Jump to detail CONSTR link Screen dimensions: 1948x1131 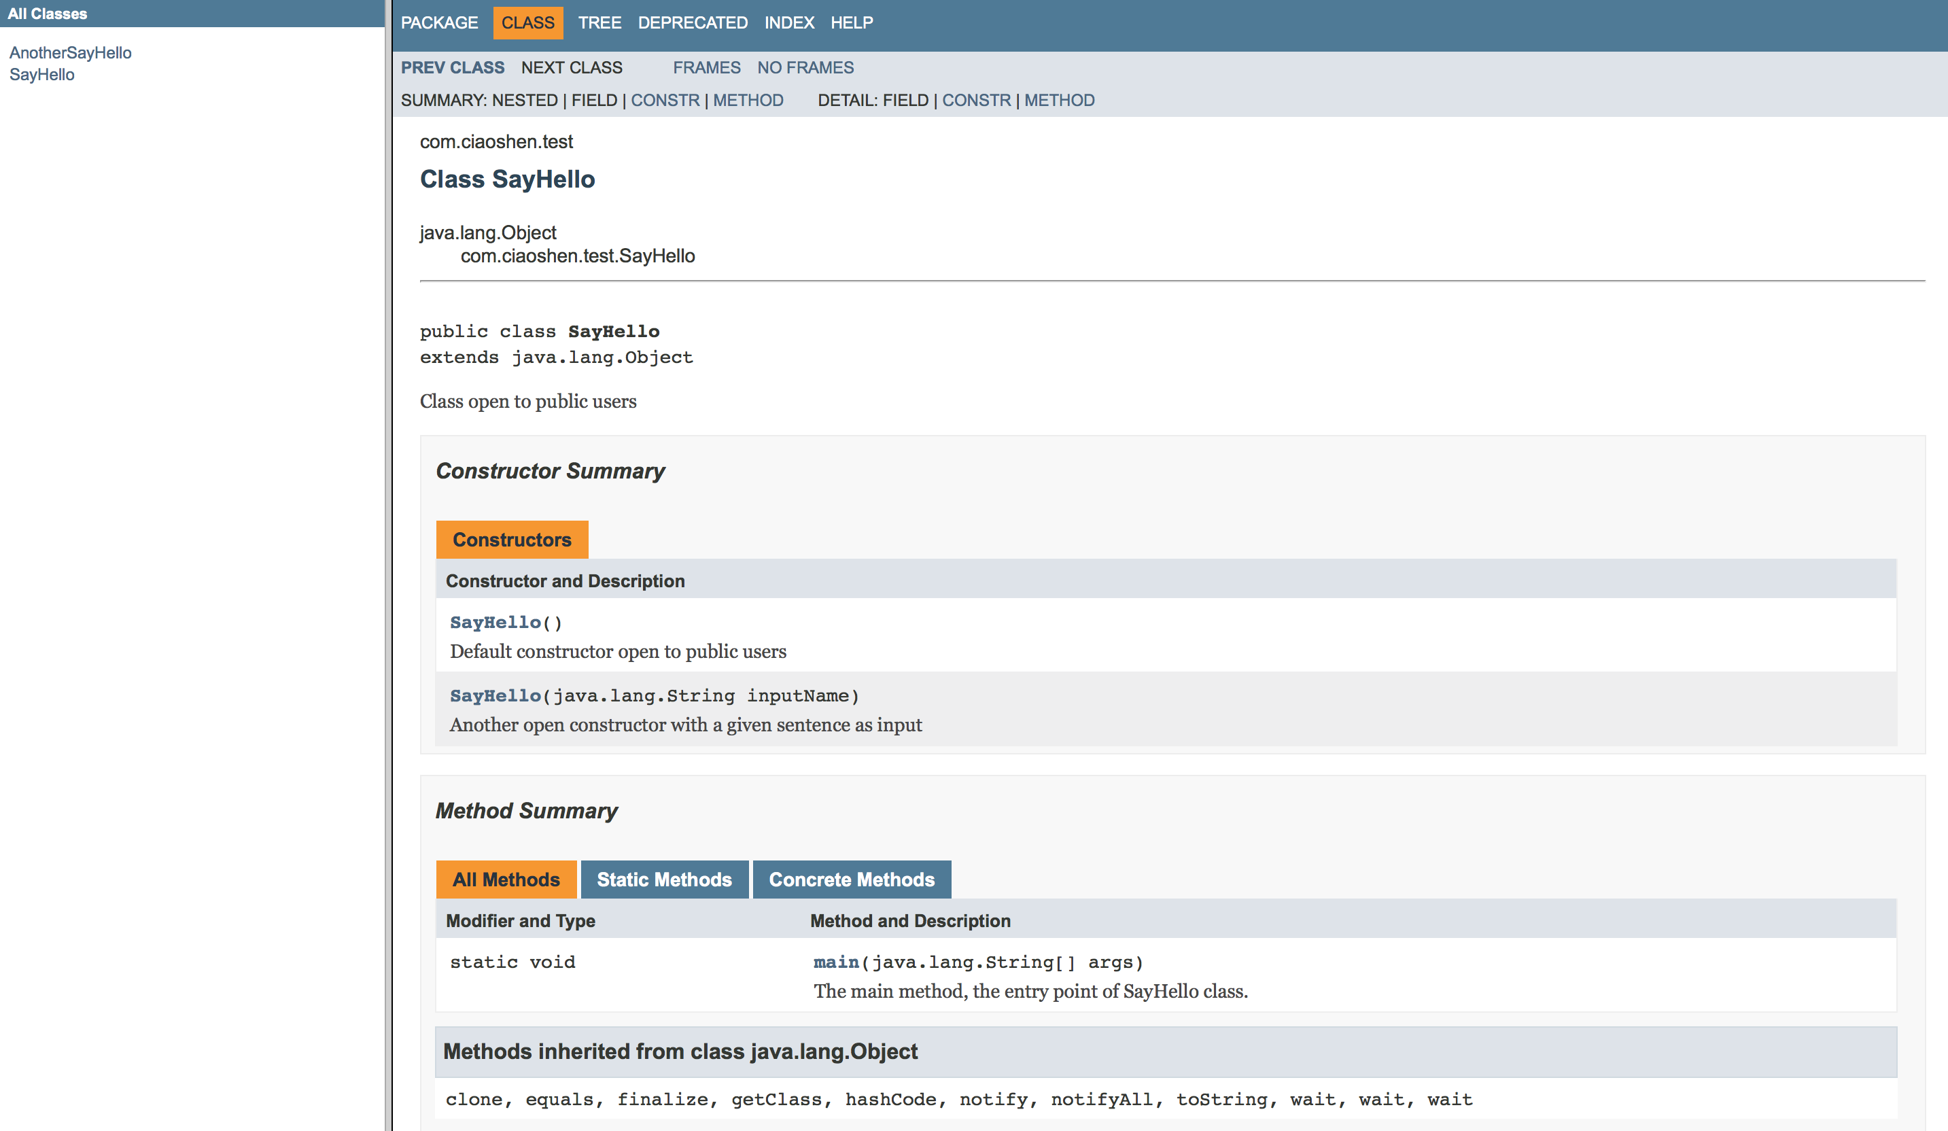tap(976, 100)
